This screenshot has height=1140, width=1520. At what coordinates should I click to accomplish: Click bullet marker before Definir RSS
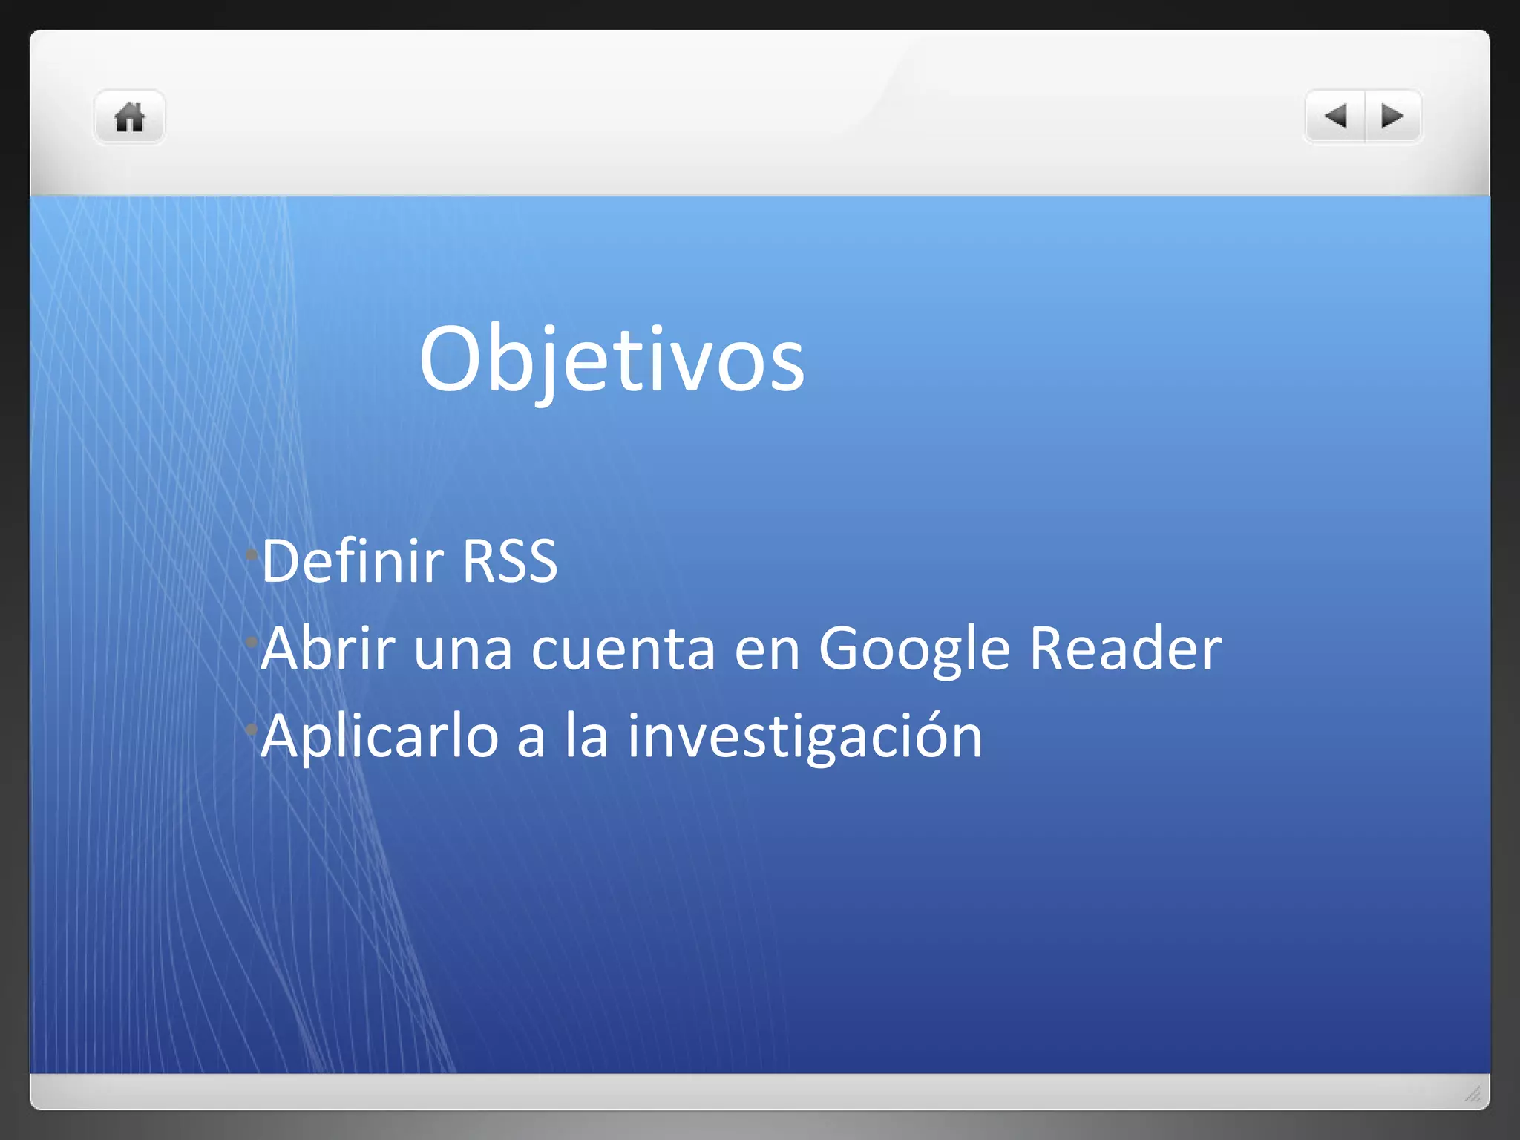coord(252,554)
